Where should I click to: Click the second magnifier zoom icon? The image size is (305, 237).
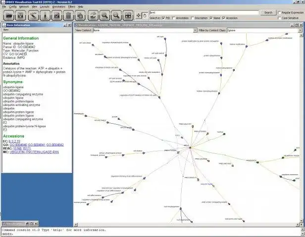pos(116,15)
